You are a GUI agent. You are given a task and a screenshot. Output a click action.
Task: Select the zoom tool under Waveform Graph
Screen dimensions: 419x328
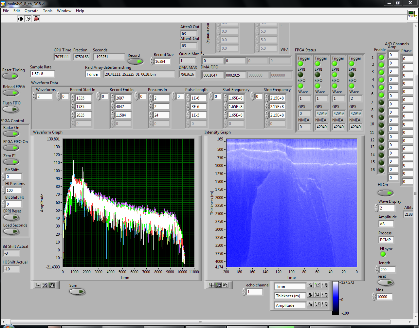[x=45, y=285]
